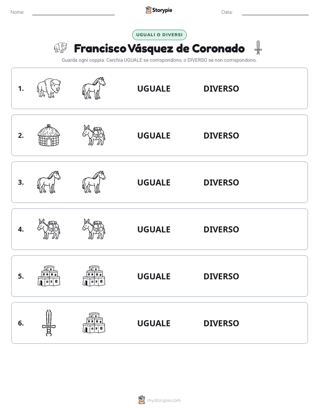Choose UGUALE for question 5
The width and height of the screenshot is (319, 413).
154,276
